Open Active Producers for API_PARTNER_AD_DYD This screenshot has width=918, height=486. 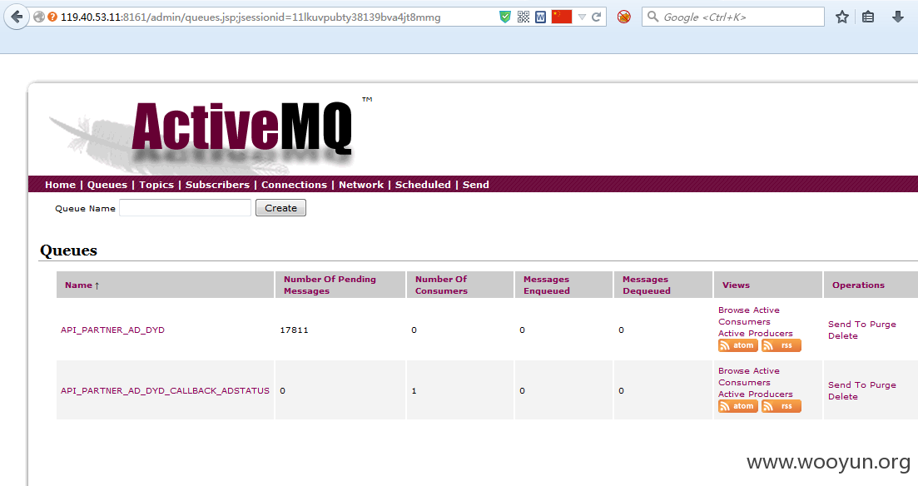tap(755, 333)
